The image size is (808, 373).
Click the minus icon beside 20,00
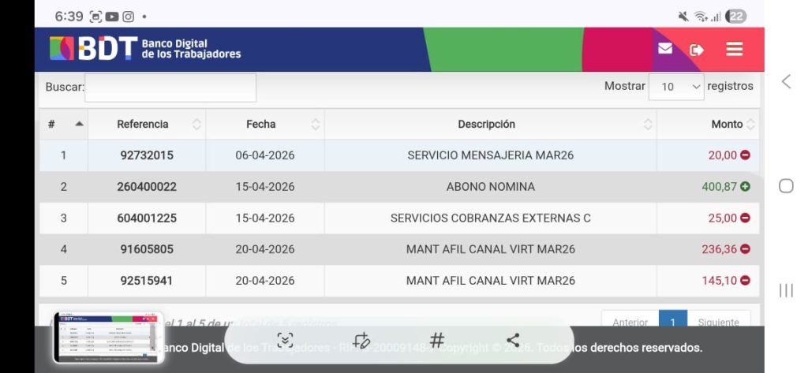point(745,155)
